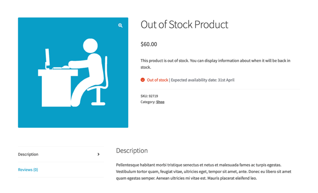Click the red "Out of stock" label
This screenshot has width=318, height=193.
tap(157, 80)
